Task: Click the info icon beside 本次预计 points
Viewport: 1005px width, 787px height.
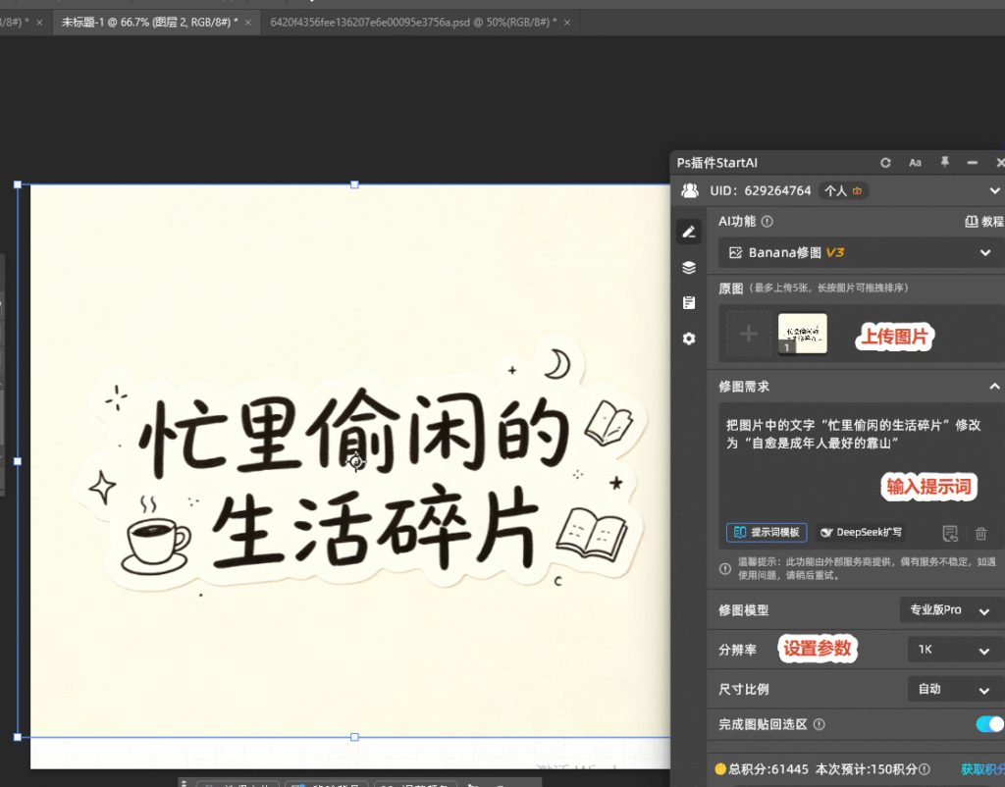Action: pyautogui.click(x=925, y=769)
